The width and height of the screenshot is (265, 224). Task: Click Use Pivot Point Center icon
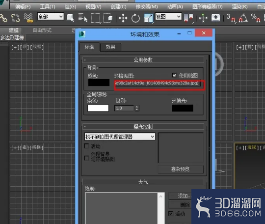[188, 18]
